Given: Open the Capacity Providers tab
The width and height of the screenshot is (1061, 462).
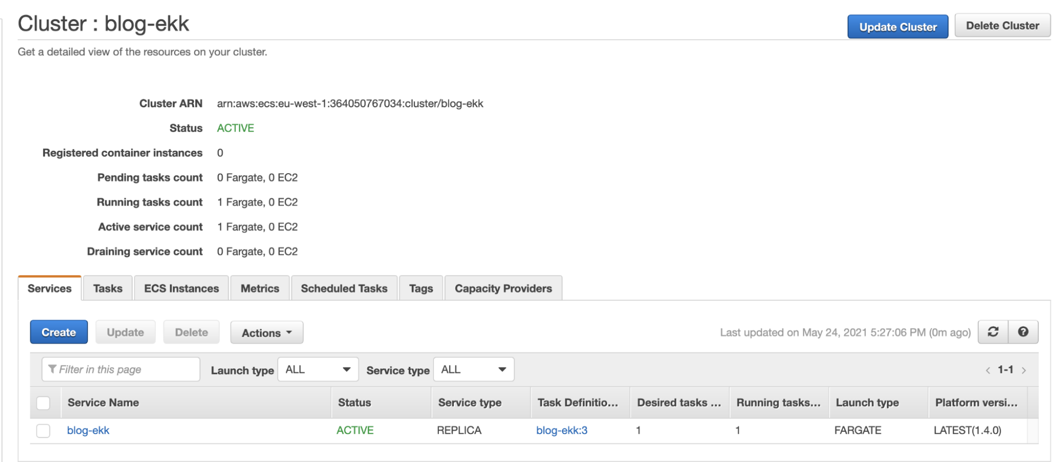Looking at the screenshot, I should [x=503, y=288].
